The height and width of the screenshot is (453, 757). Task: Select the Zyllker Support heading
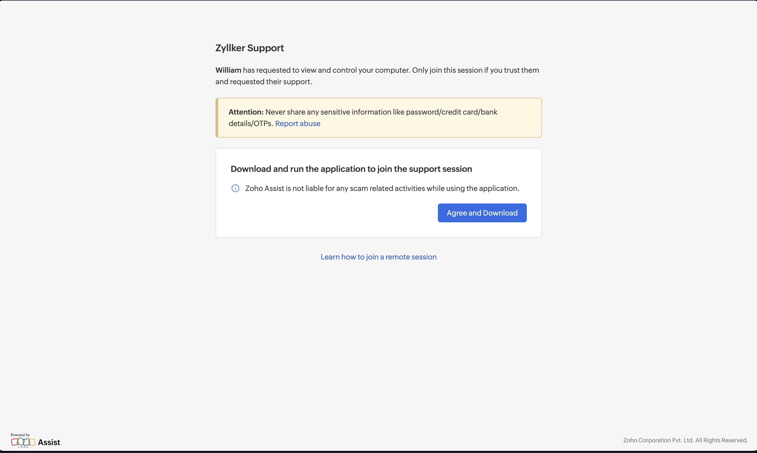tap(249, 48)
